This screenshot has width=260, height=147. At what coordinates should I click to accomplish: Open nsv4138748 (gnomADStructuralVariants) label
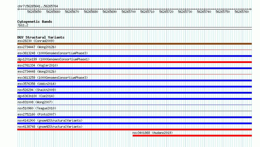tap(50, 127)
